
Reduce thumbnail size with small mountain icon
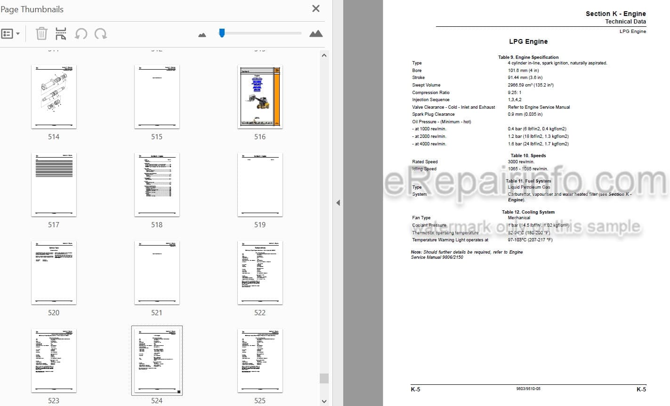point(202,35)
